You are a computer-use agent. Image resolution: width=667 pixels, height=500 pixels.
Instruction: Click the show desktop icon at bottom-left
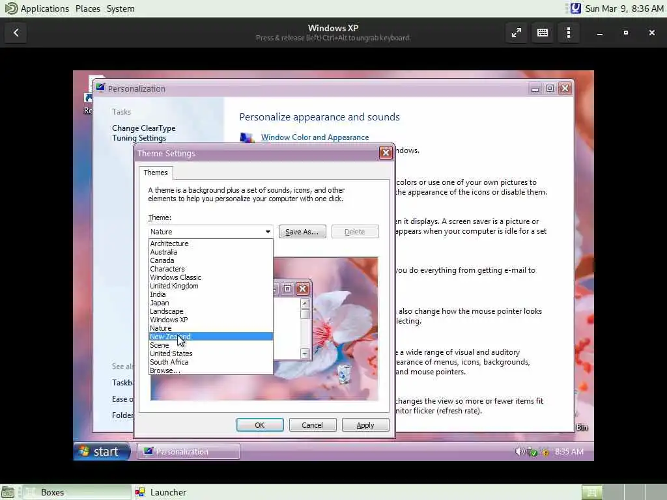(8, 492)
